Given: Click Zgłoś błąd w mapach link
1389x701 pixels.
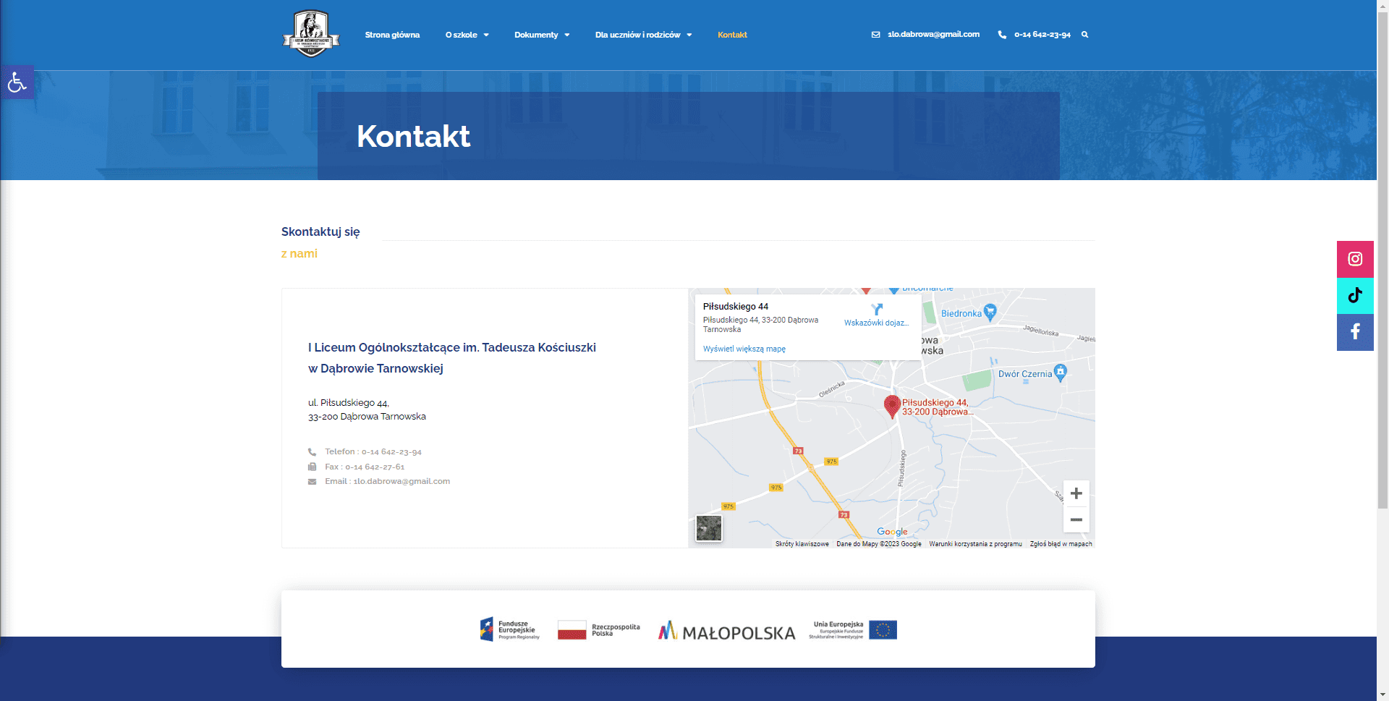Looking at the screenshot, I should point(1061,544).
